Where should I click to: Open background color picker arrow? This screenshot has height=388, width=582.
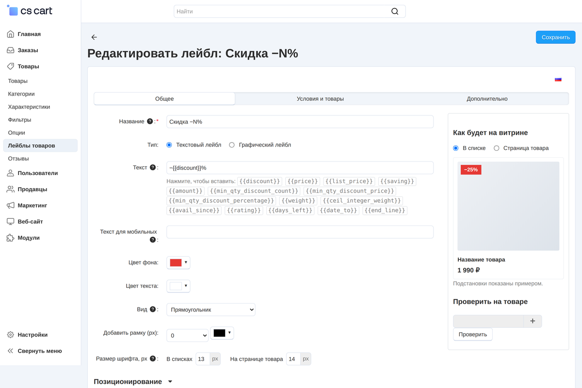[x=186, y=262]
